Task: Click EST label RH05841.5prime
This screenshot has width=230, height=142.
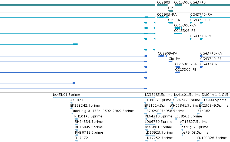Action: 185,106
